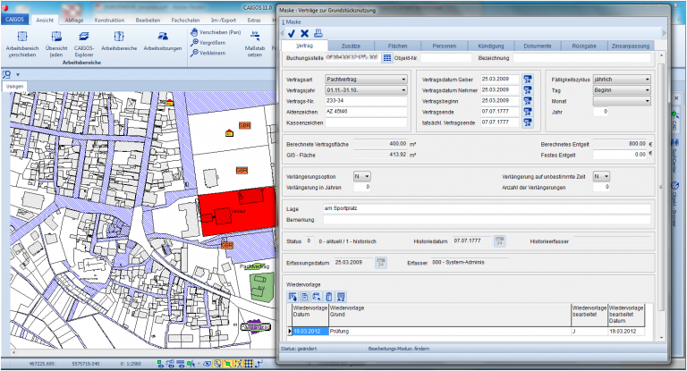
Task: Click the Buchungsstelle table lookup icon
Action: 386,58
